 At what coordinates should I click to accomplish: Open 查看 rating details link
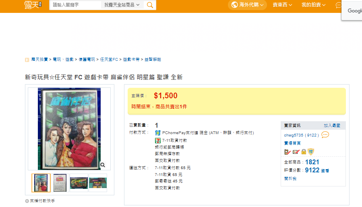[325, 171]
